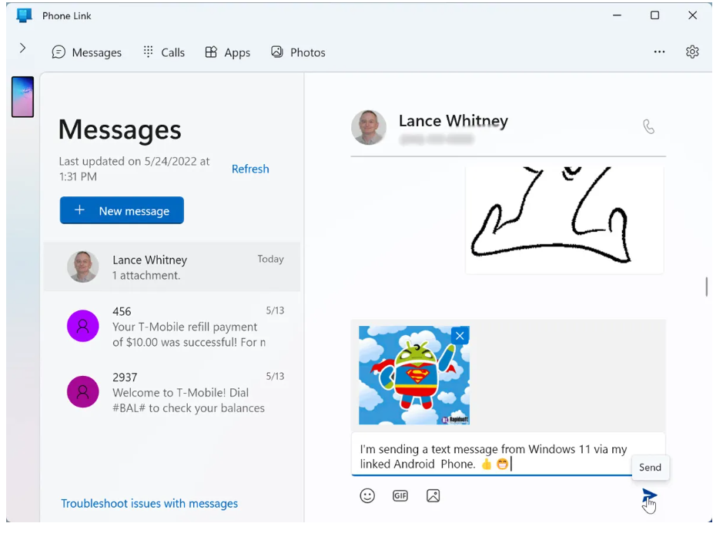Open the emoji picker
Image resolution: width=723 pixels, height=540 pixels.
coord(367,496)
